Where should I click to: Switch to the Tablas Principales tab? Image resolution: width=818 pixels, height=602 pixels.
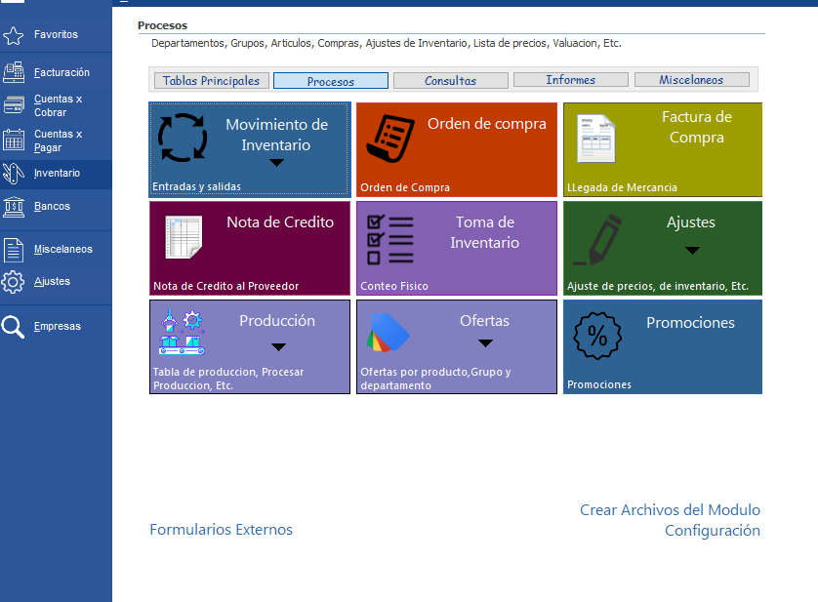click(x=211, y=81)
